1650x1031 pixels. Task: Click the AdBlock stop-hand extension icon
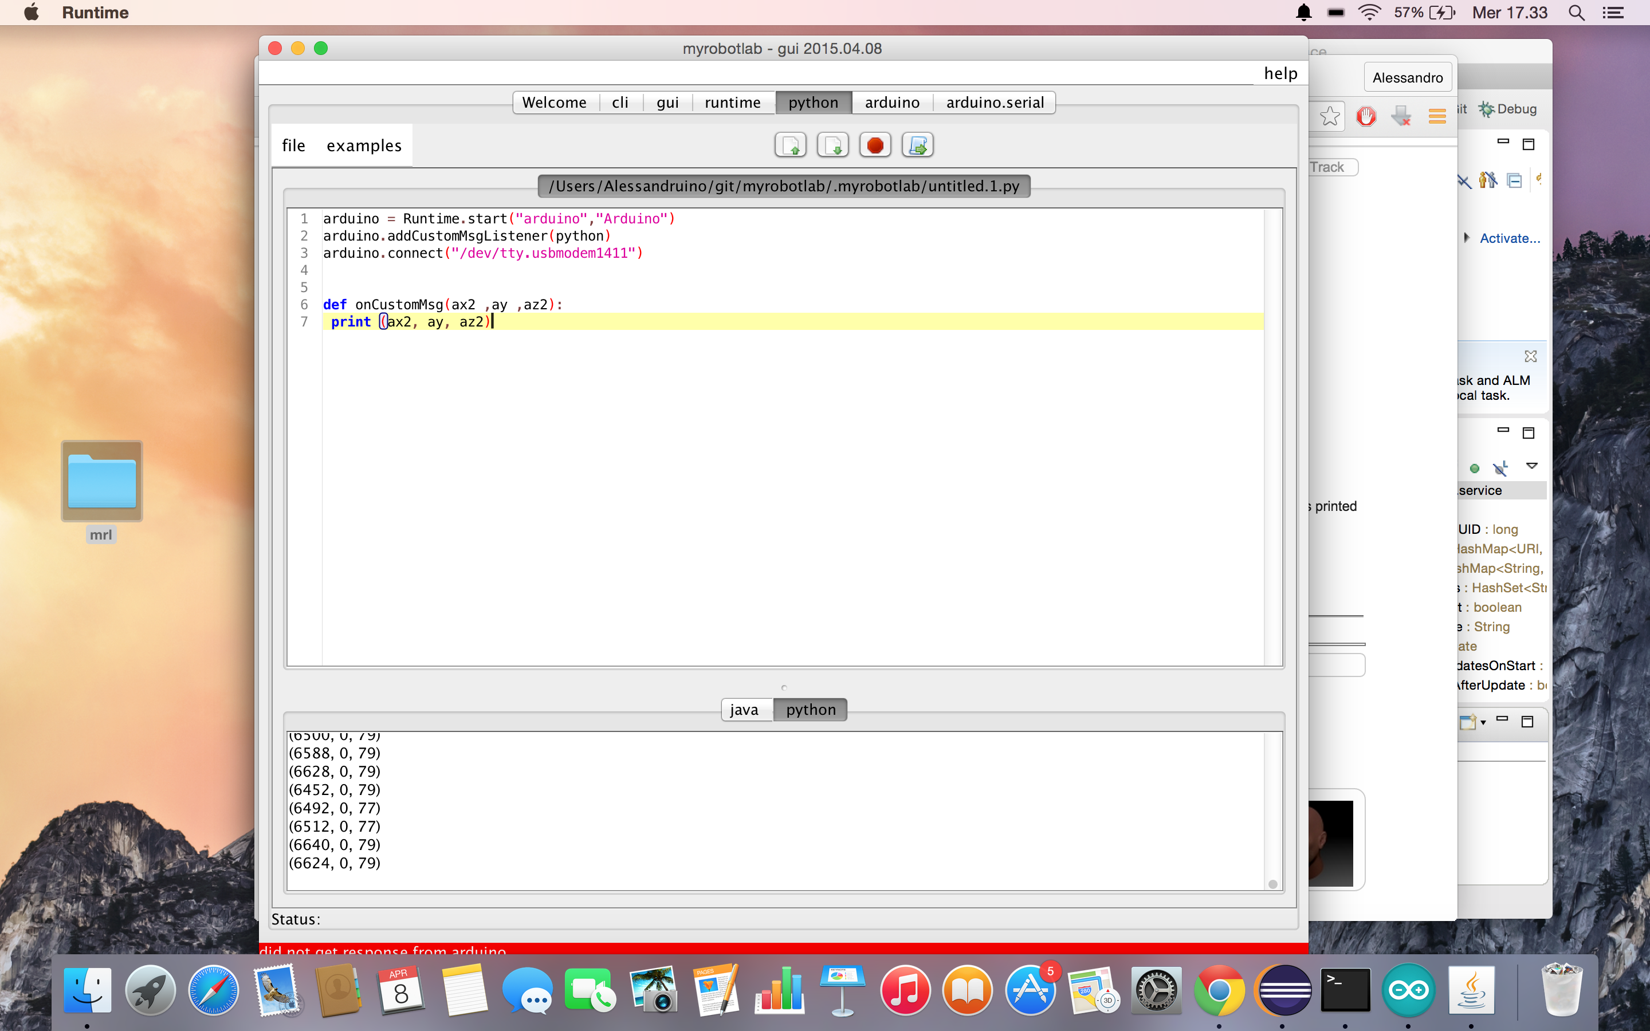tap(1366, 117)
